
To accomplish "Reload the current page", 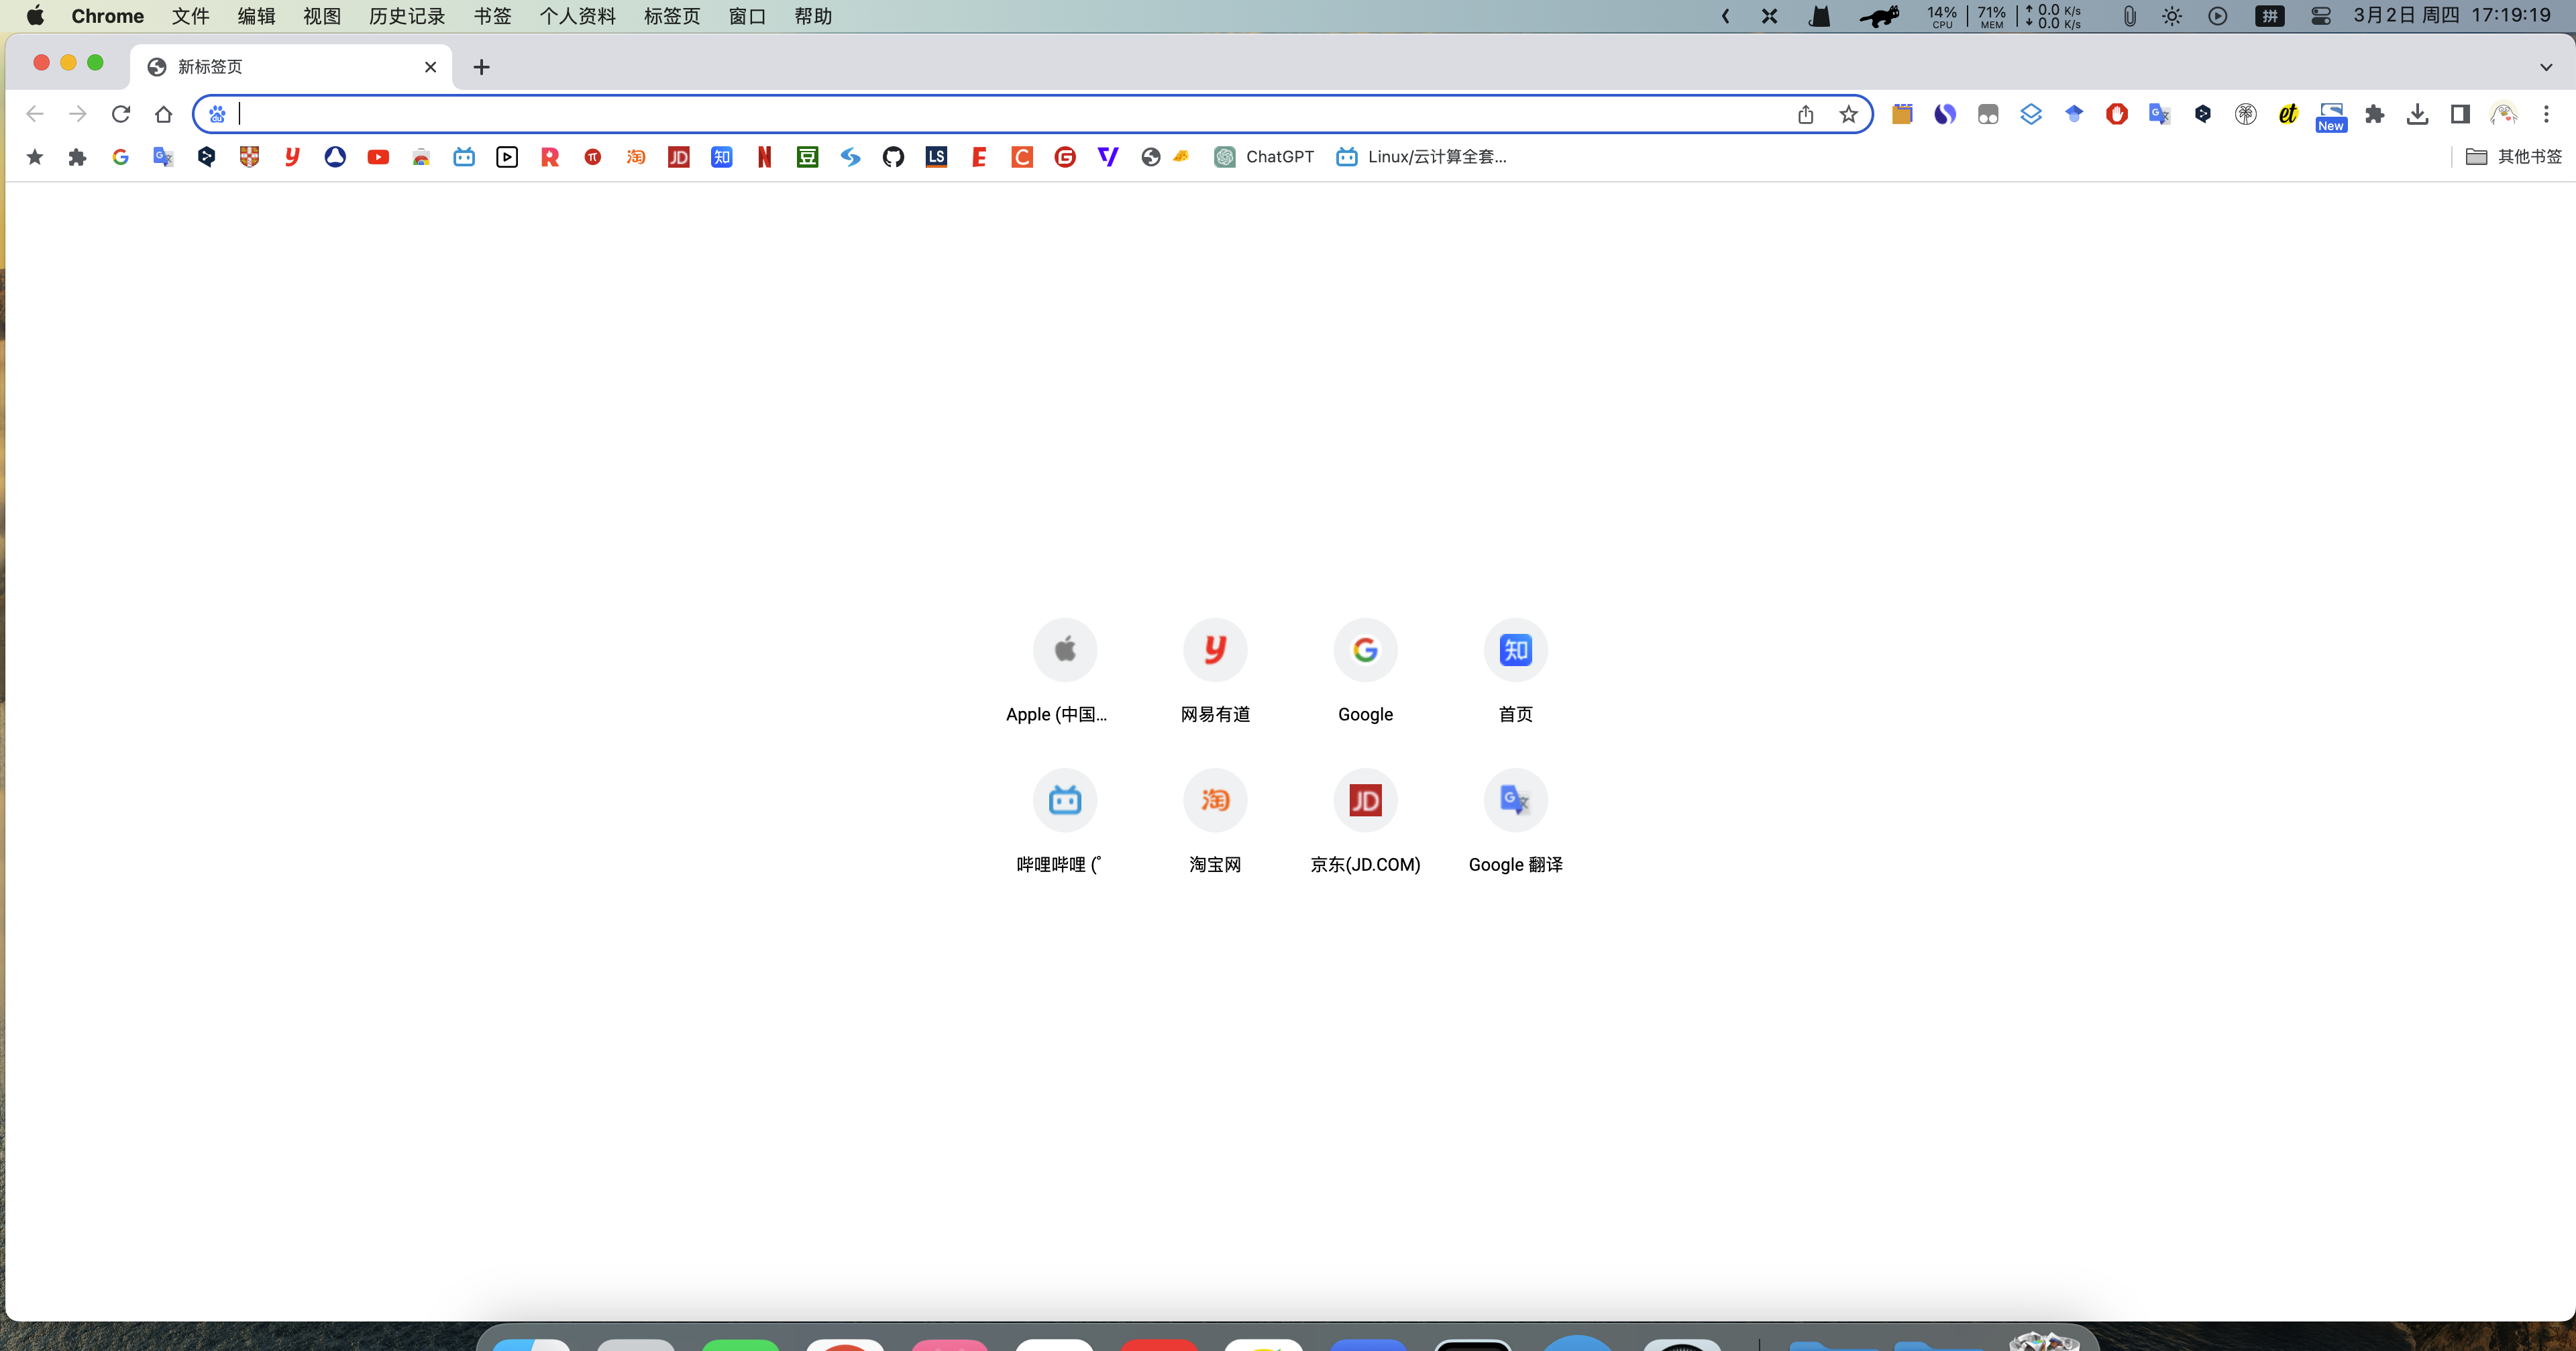I will [x=121, y=114].
